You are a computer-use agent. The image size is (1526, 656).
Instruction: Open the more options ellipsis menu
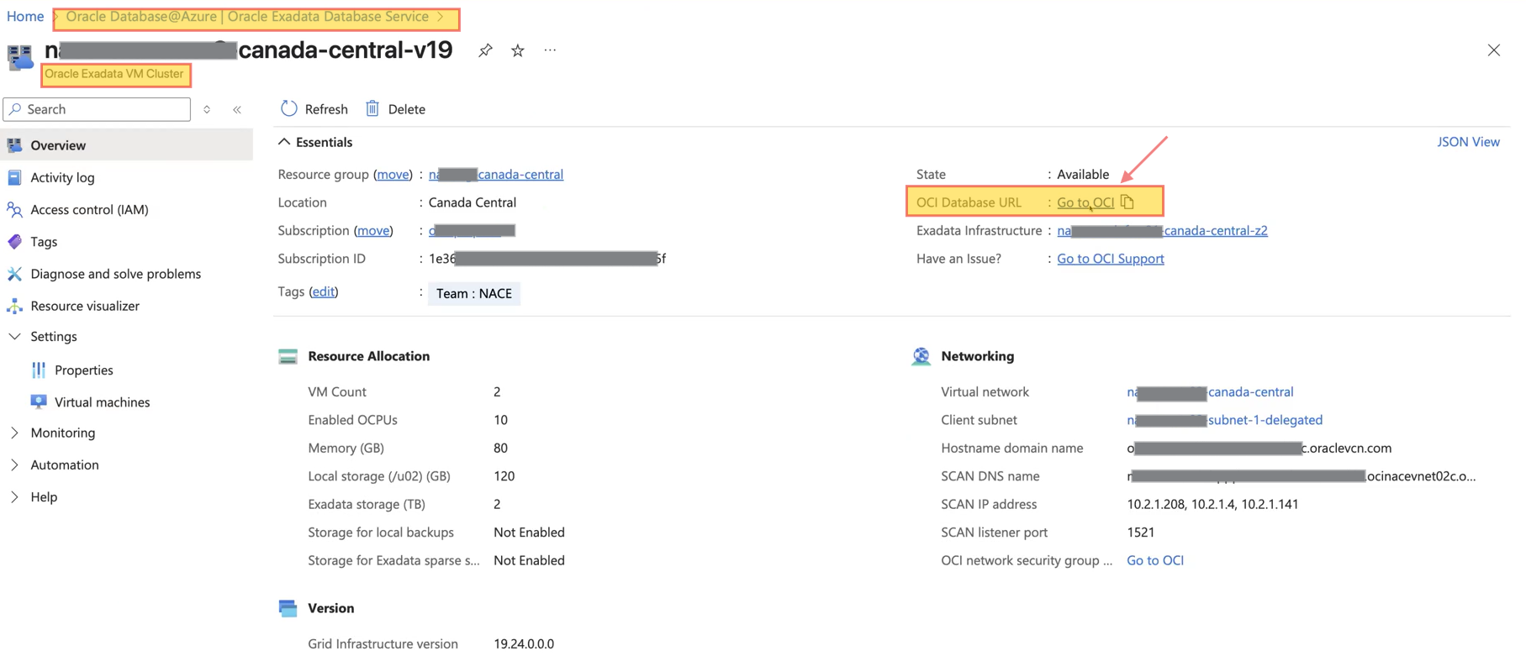550,50
